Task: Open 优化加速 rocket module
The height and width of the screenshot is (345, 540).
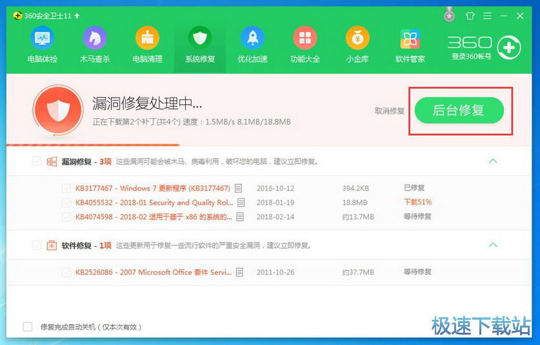Action: click(x=252, y=45)
